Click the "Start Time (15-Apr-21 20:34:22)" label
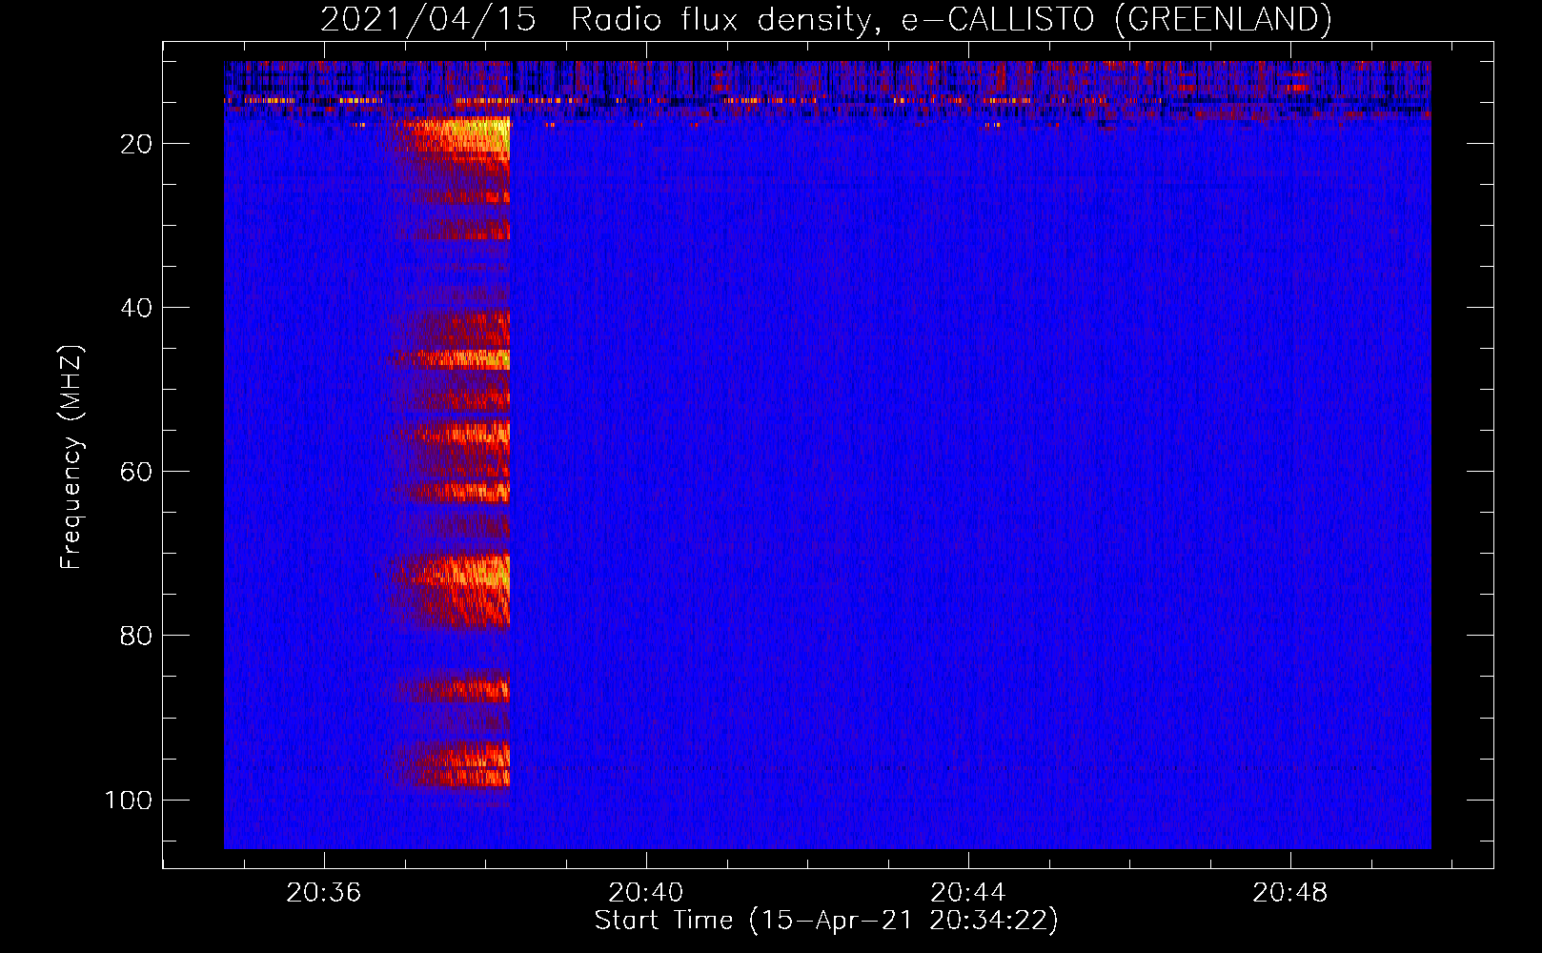1542x953 pixels. 826,921
